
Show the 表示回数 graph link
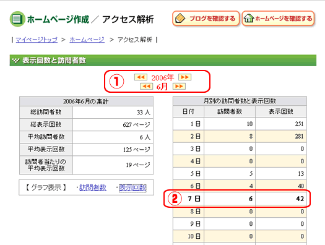click(132, 187)
